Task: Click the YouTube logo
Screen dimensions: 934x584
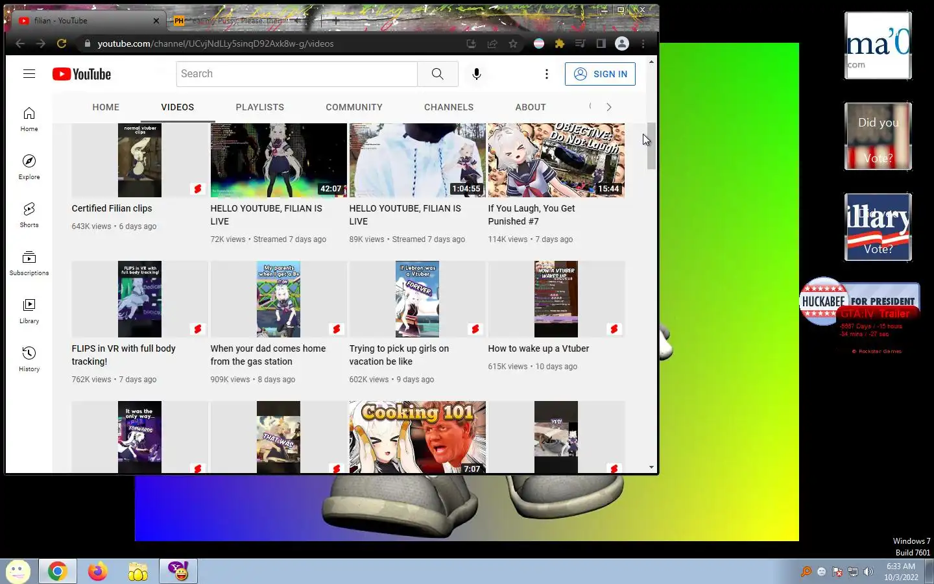Action: (x=82, y=74)
